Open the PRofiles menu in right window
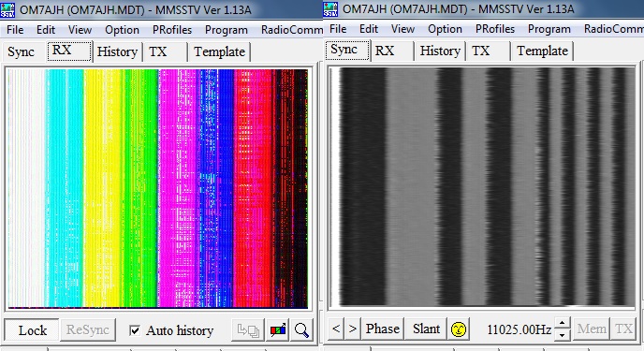This screenshot has height=351, width=644. pyautogui.click(x=495, y=29)
